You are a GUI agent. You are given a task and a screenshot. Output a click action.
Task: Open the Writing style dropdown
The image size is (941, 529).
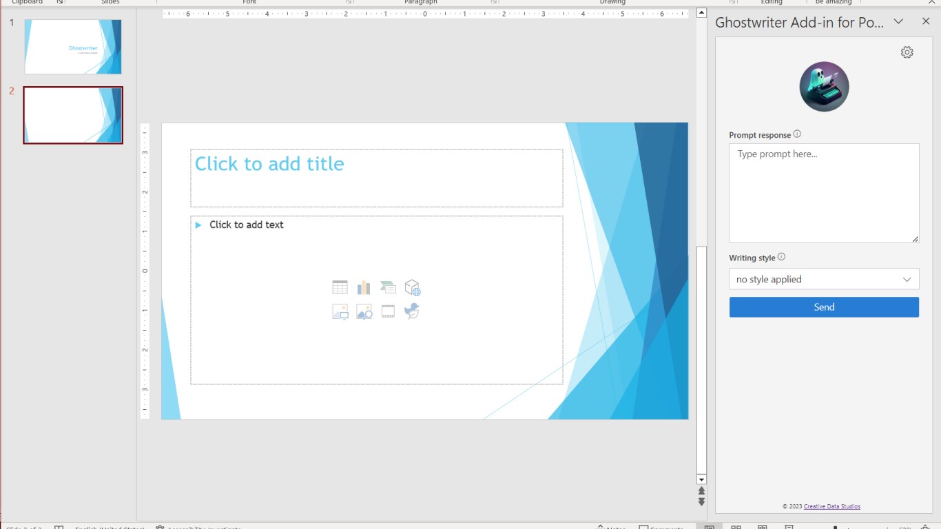pyautogui.click(x=824, y=279)
